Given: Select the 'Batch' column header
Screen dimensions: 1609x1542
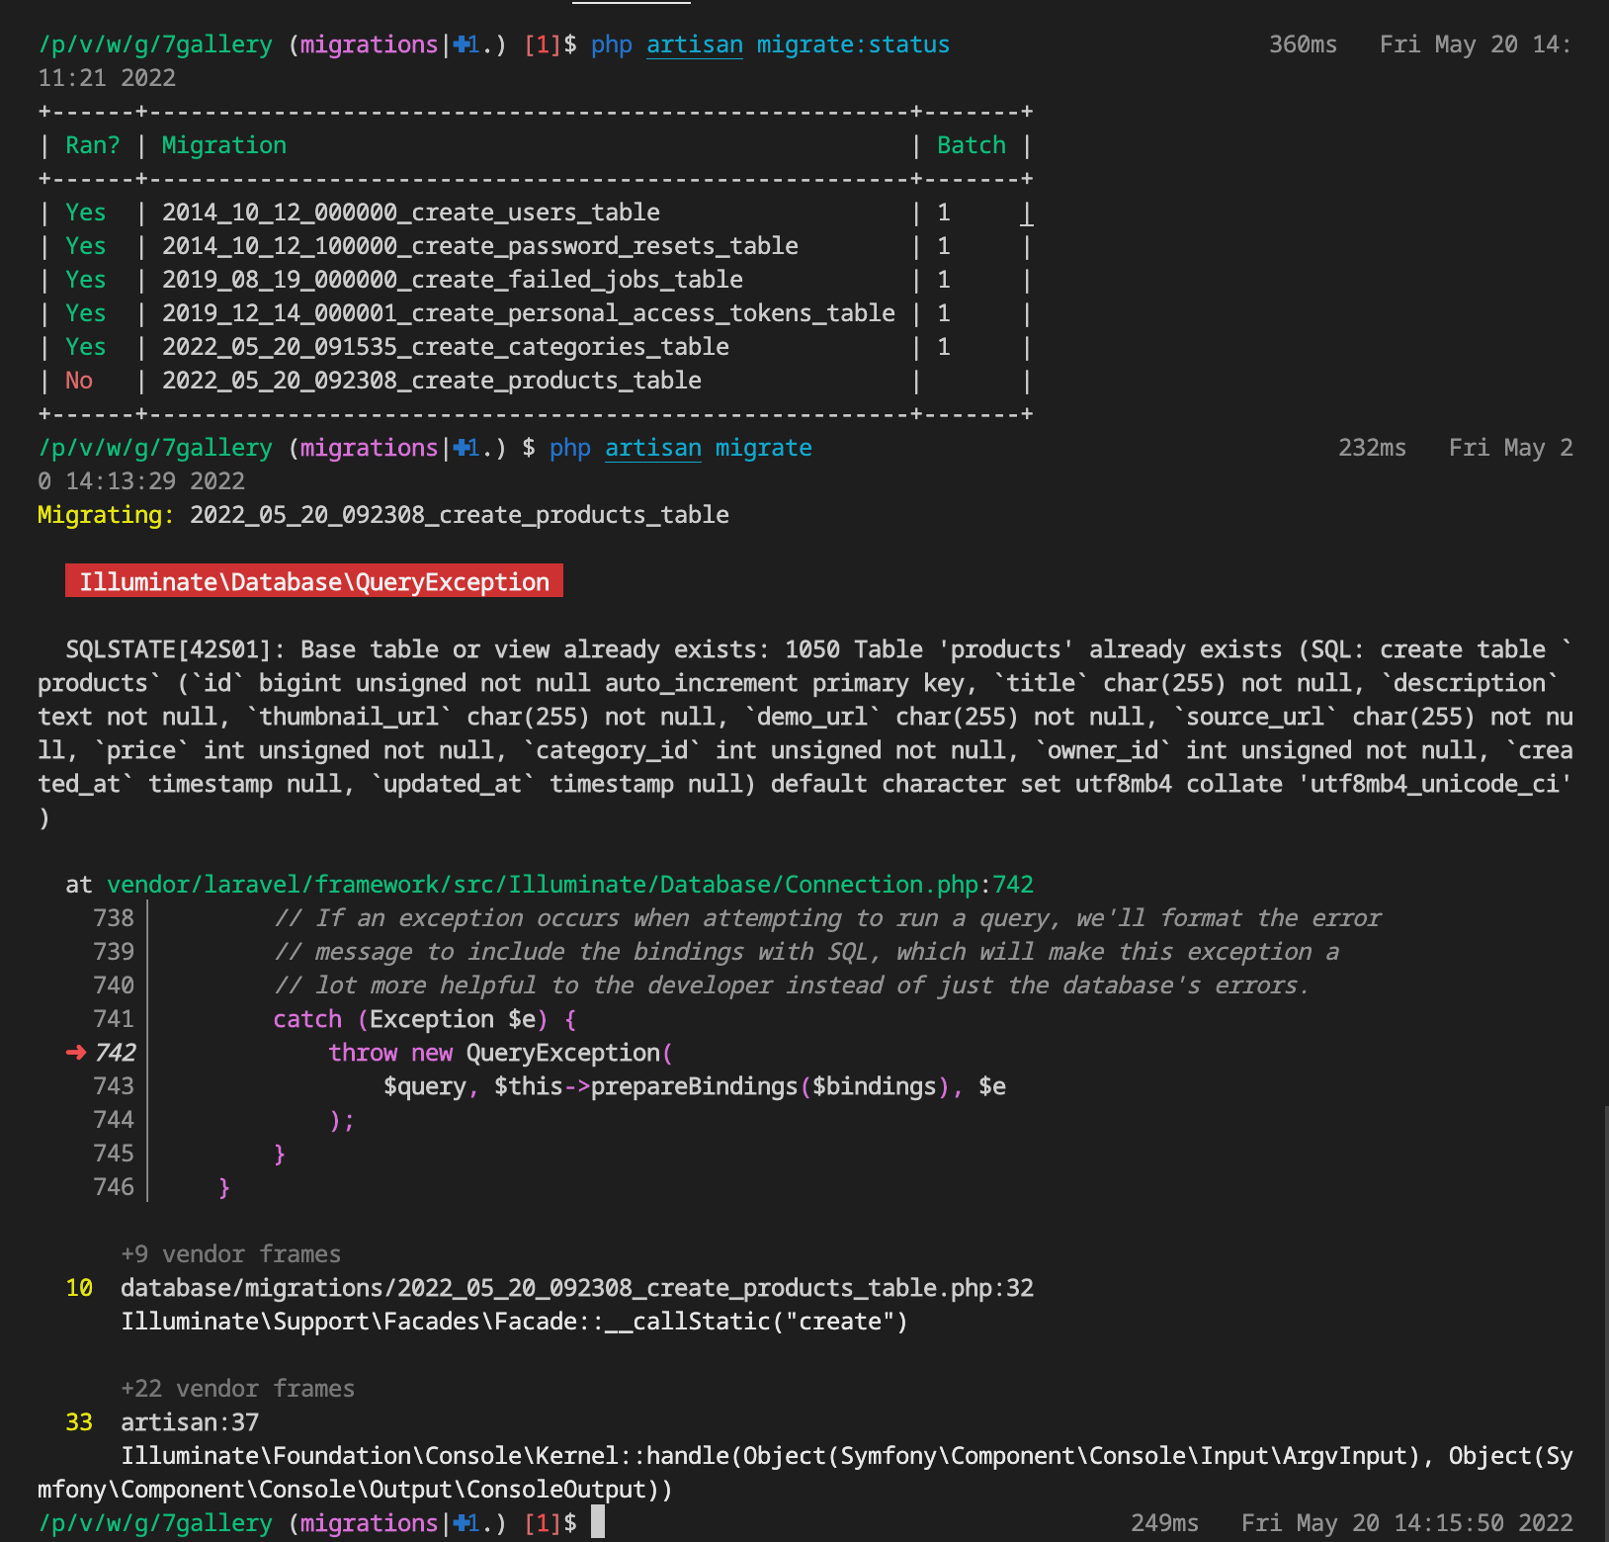Looking at the screenshot, I should (972, 145).
